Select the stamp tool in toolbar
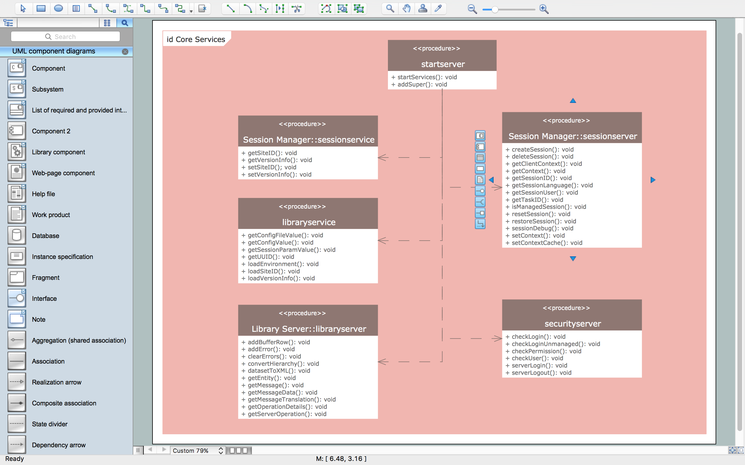This screenshot has width=745, height=465. click(423, 9)
